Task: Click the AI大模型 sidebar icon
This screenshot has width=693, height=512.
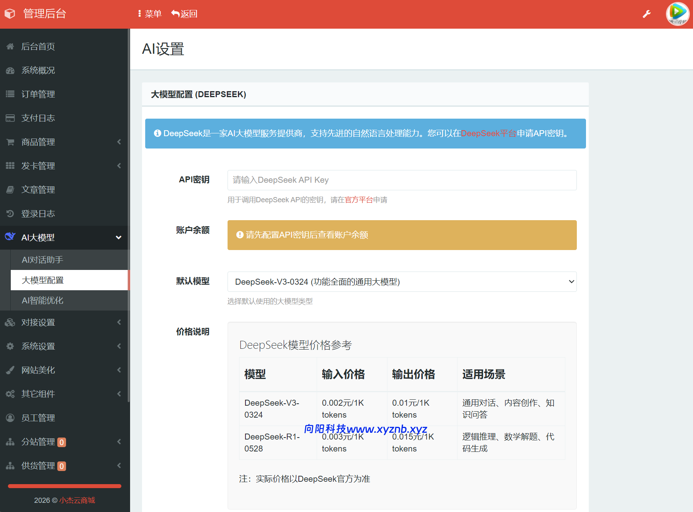Action: tap(10, 237)
